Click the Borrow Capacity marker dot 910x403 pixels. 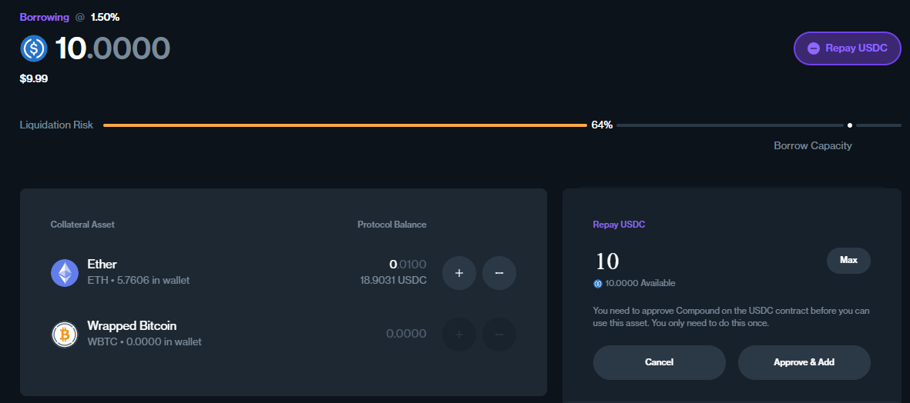pyautogui.click(x=849, y=125)
